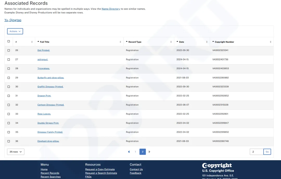Tick checkbox for row 36 Elephant drop pillow

tap(9, 141)
